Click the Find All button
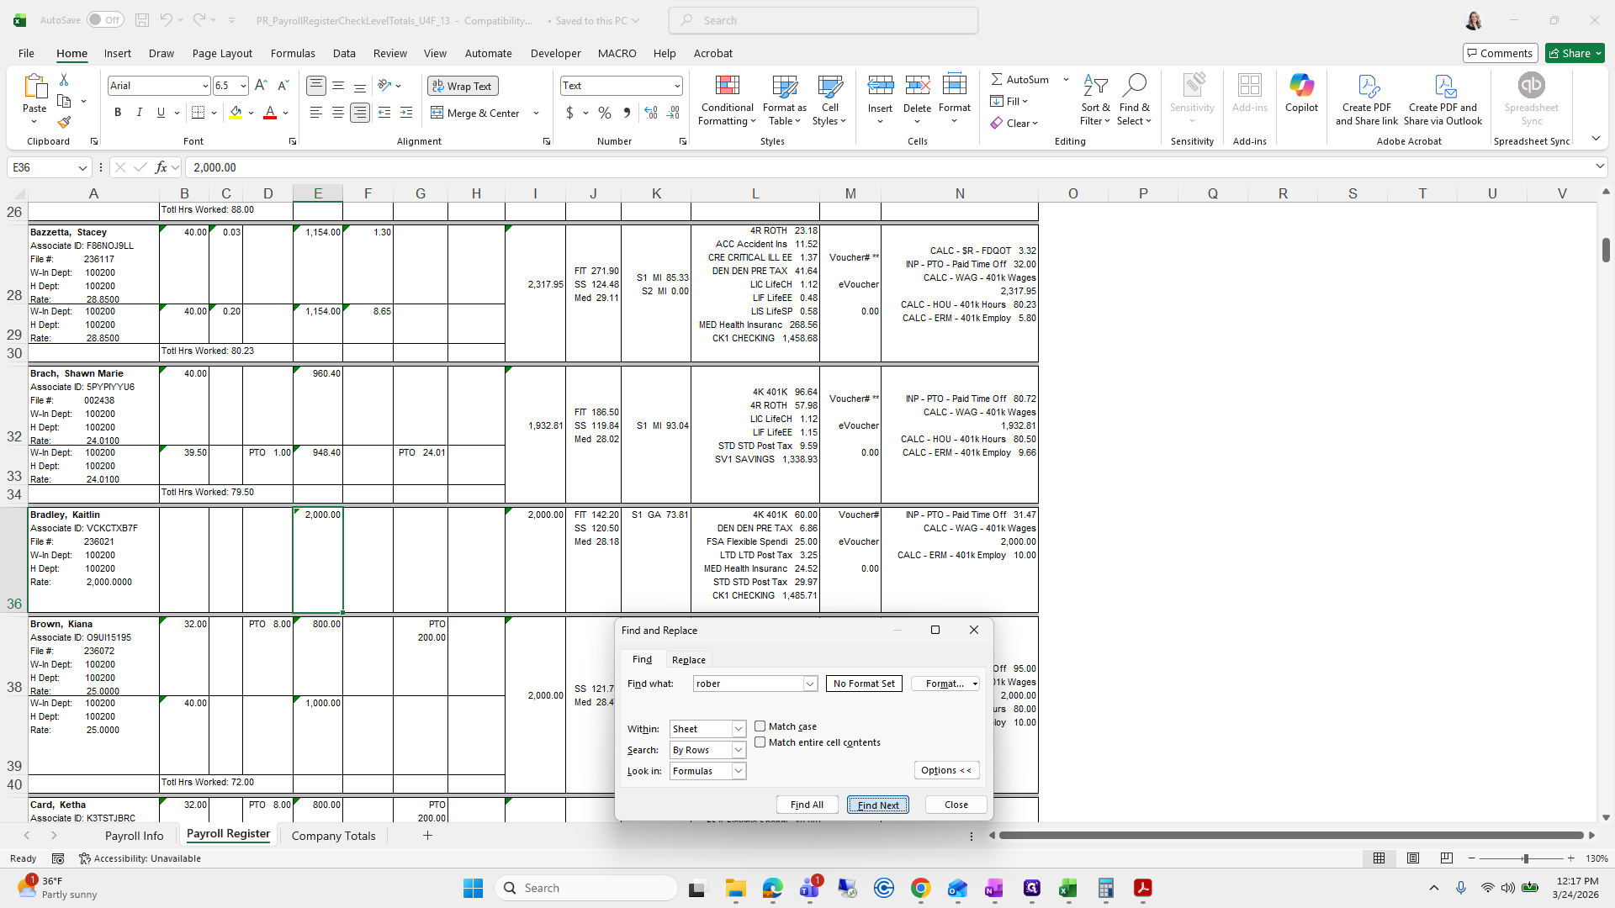Image resolution: width=1615 pixels, height=908 pixels. 807,805
